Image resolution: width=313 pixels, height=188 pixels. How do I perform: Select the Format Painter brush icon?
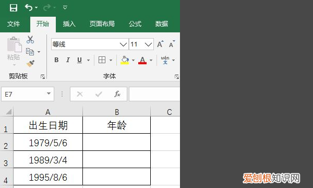30,64
